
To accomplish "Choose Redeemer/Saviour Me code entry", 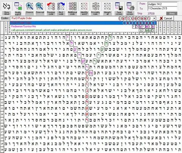I will (x=83, y=27).
